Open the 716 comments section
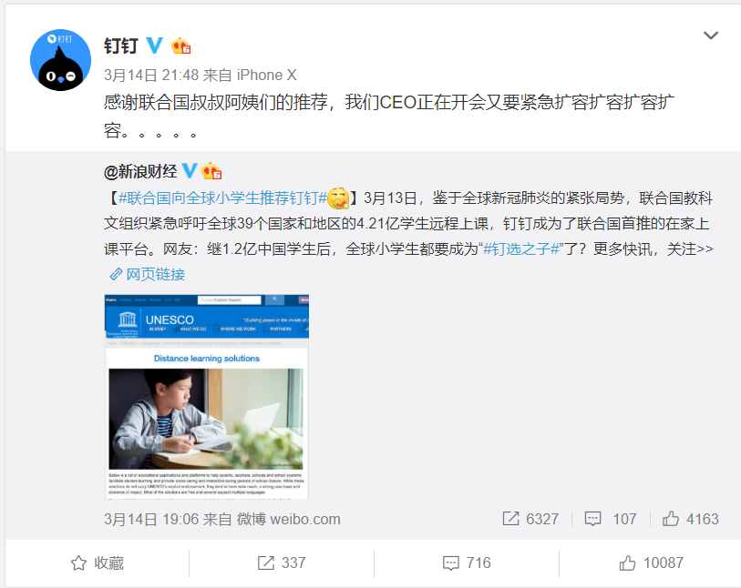This screenshot has height=588, width=741. tap(467, 563)
